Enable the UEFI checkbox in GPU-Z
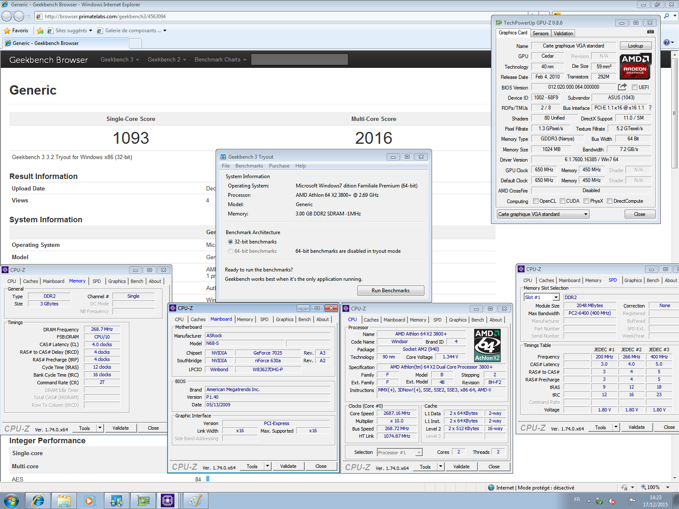This screenshot has height=509, width=679. pos(634,87)
